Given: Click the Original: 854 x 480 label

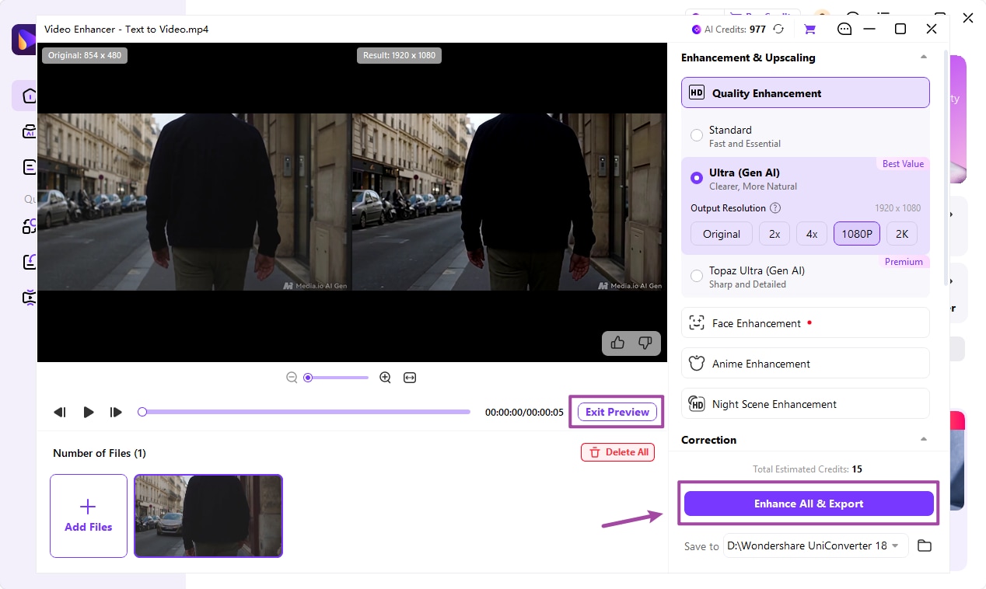Looking at the screenshot, I should (85, 55).
